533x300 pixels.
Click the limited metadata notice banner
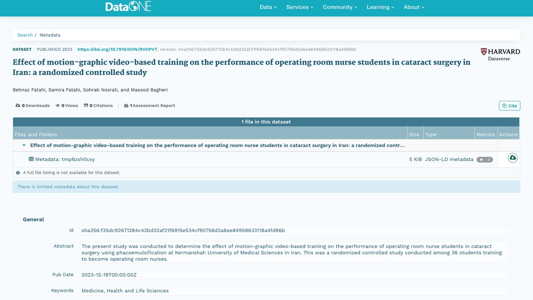266,187
